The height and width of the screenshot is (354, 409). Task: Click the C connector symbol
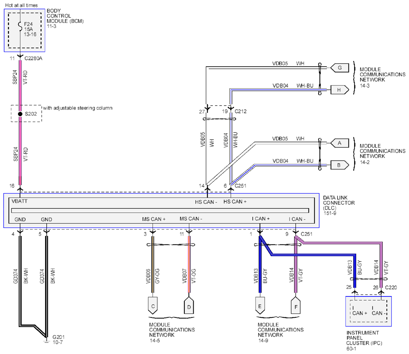click(x=153, y=306)
